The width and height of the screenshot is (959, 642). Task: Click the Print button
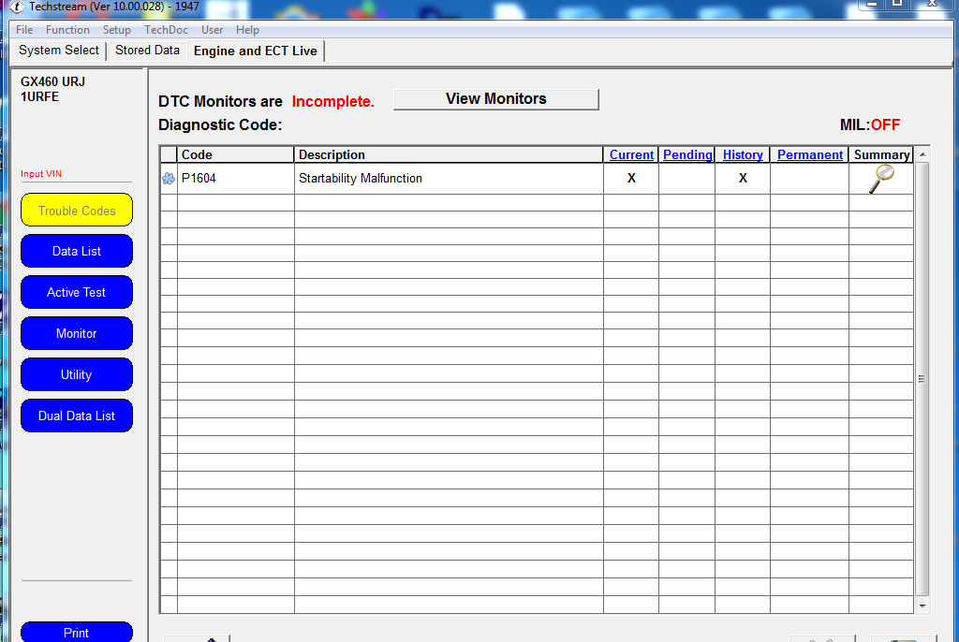[77, 633]
